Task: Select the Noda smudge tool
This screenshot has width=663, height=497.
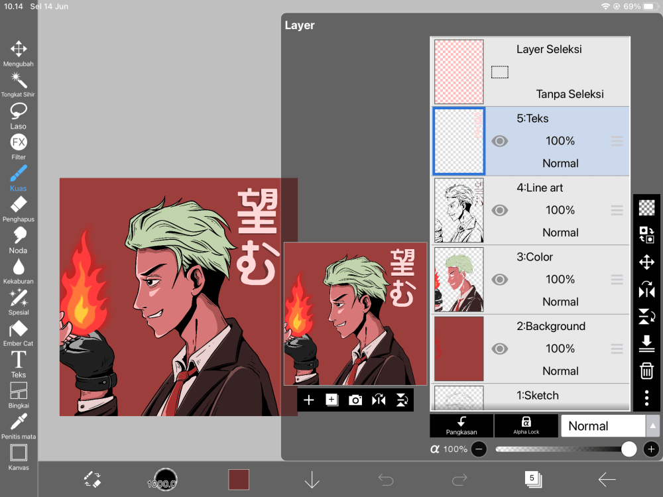Action: tap(18, 240)
